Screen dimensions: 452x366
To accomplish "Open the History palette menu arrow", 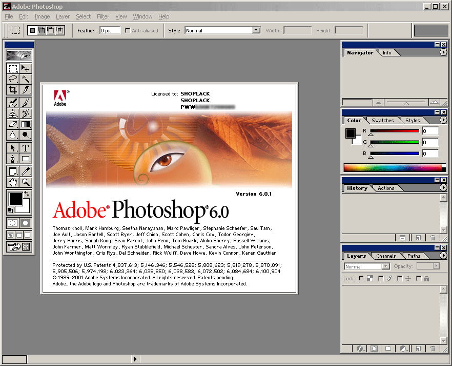I will [443, 187].
